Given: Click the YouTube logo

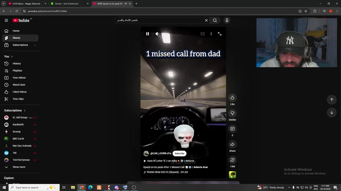Looking at the screenshot, I should pos(21,20).
